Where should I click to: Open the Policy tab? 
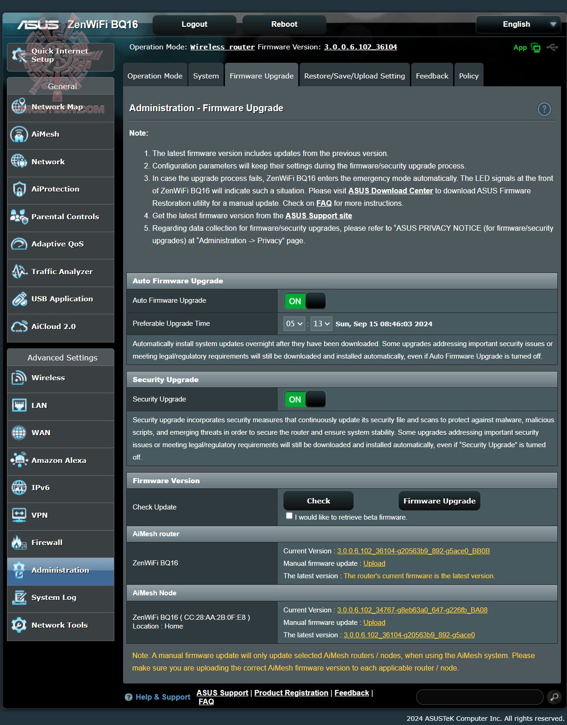[469, 76]
